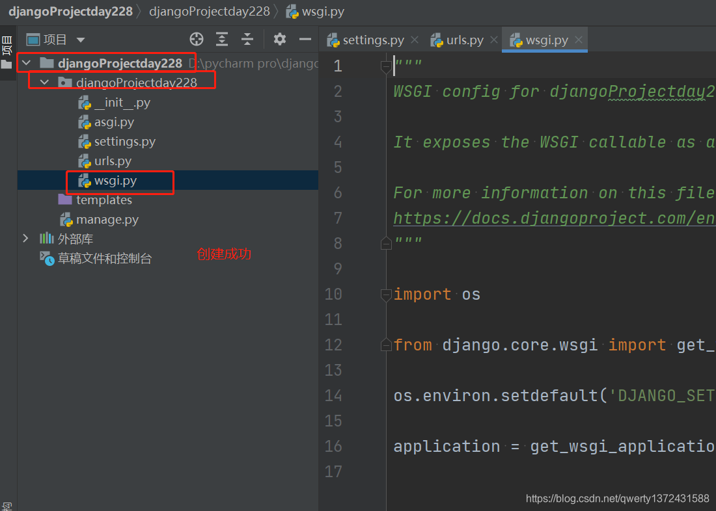Click second djangoProjectday228 breadcrumb
The image size is (716, 511).
(210, 12)
